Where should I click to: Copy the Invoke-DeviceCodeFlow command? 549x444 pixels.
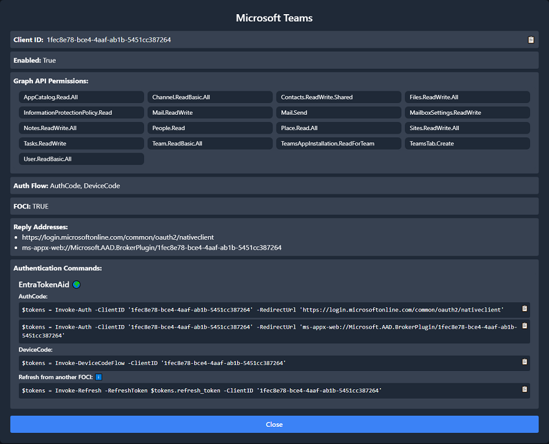click(x=524, y=362)
